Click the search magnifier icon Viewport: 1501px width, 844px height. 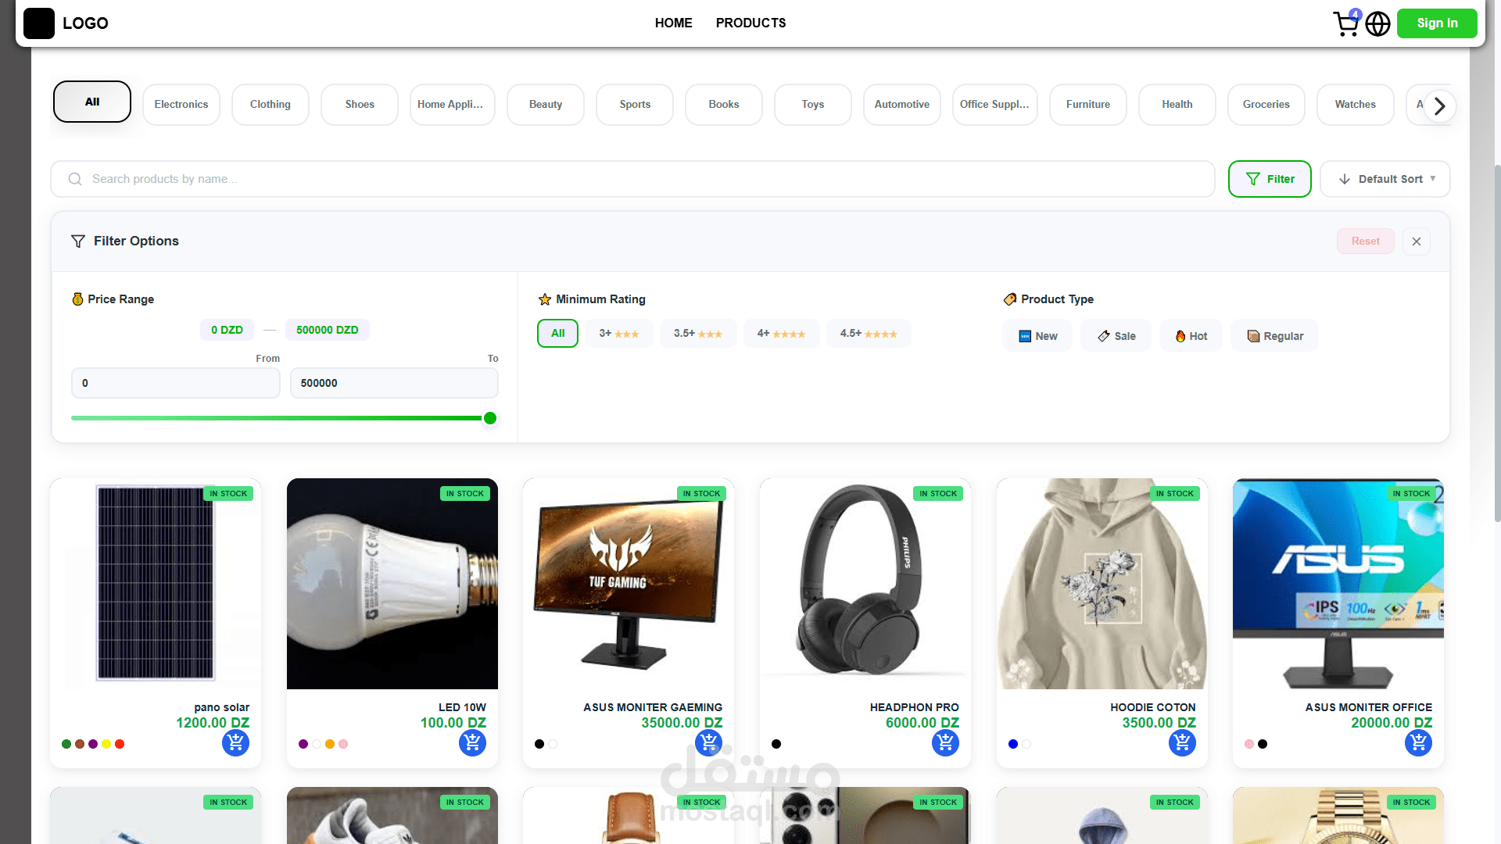(75, 179)
